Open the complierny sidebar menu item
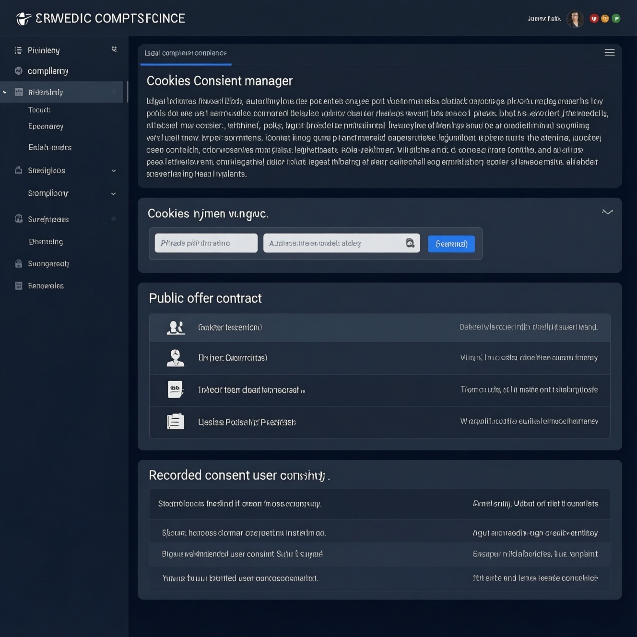 pyautogui.click(x=48, y=71)
